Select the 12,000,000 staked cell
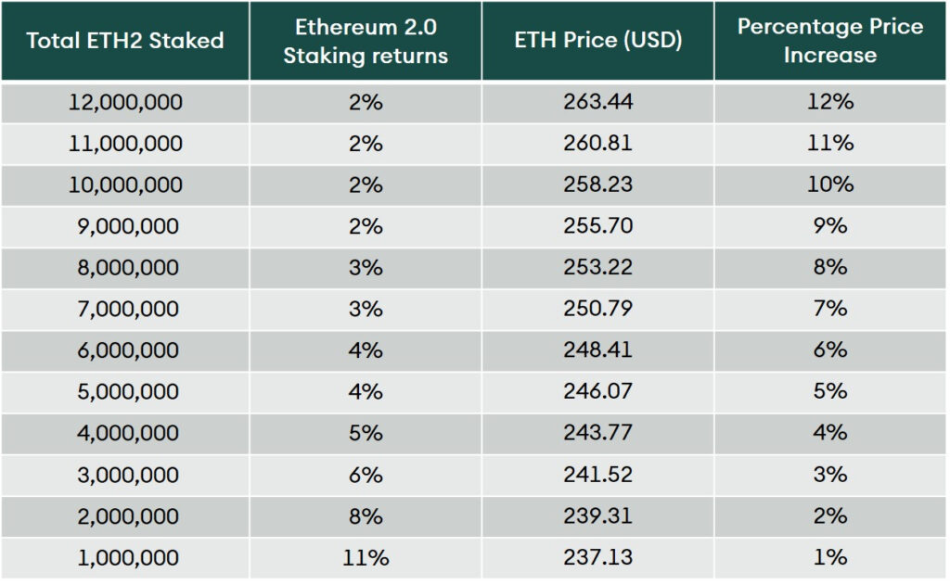 coord(125,102)
